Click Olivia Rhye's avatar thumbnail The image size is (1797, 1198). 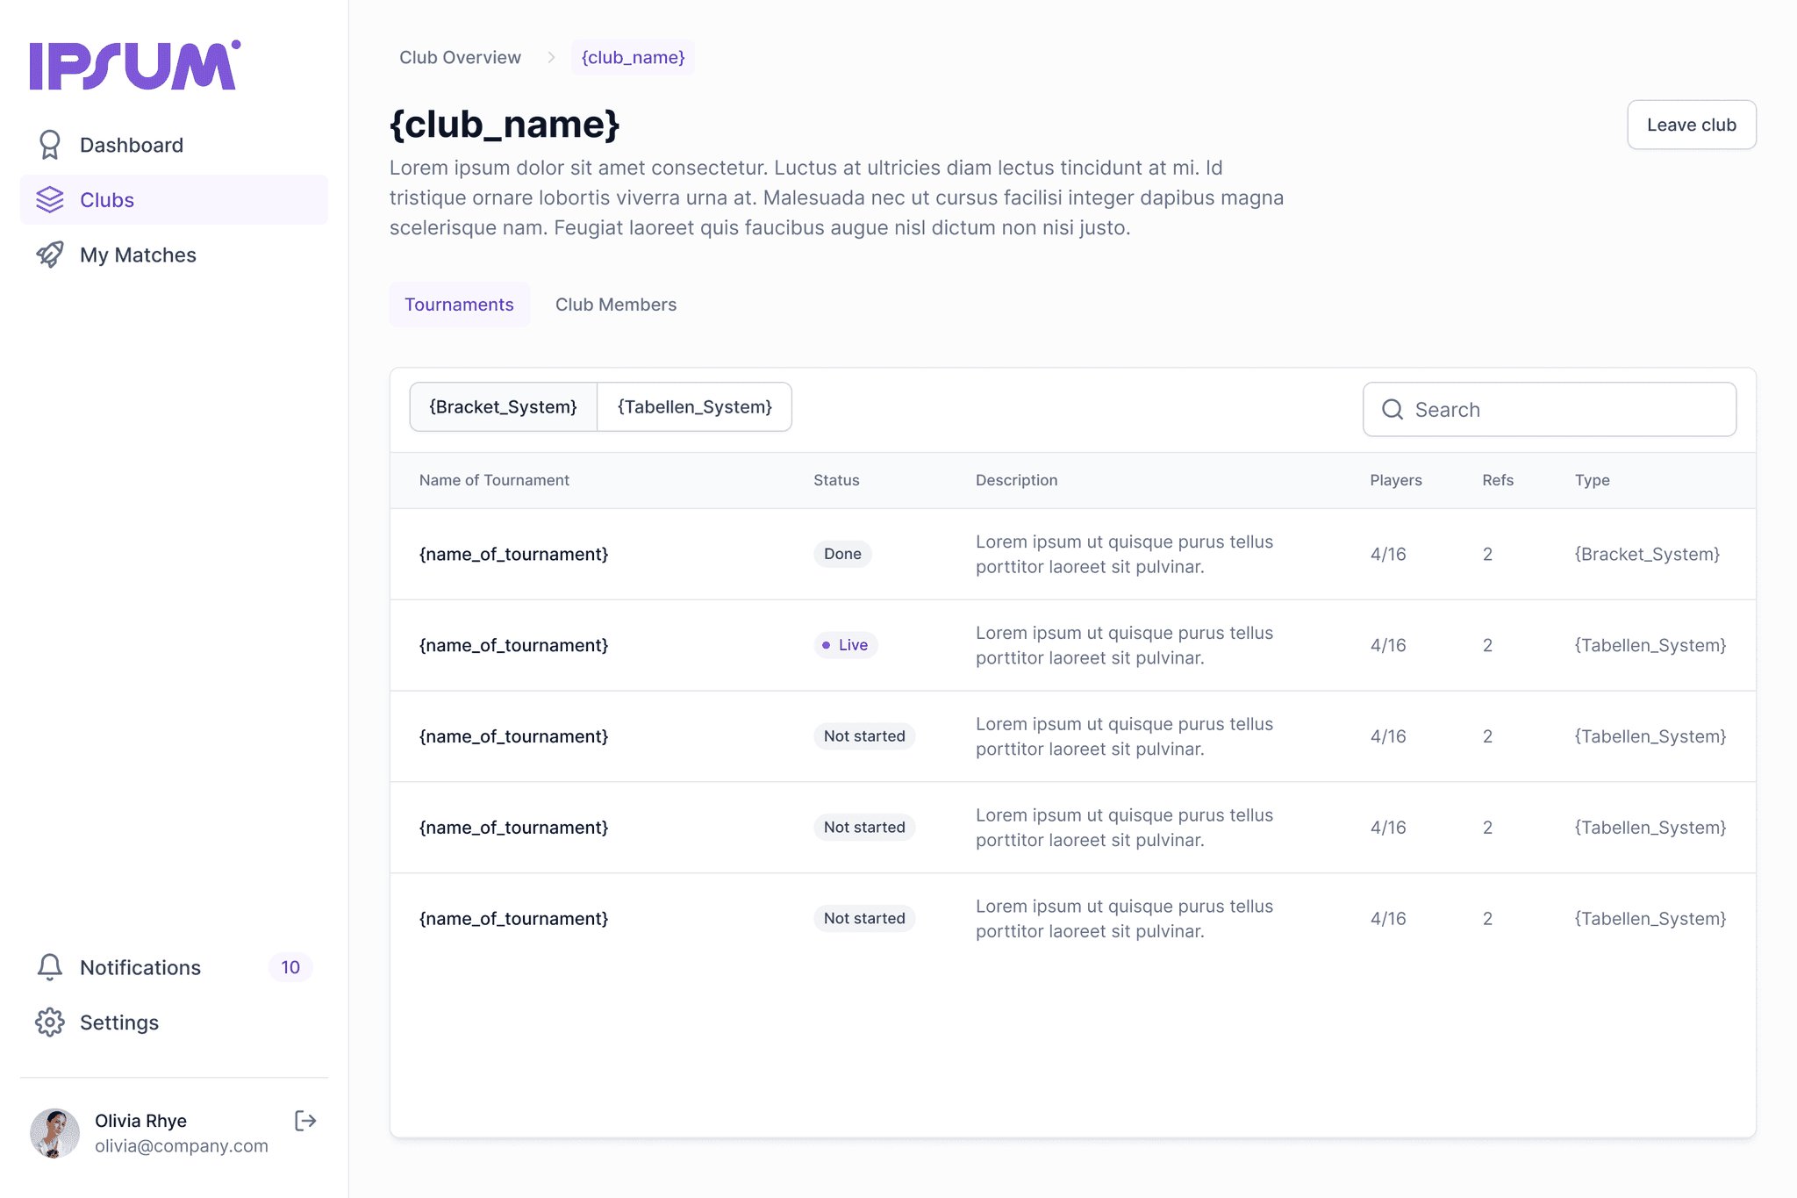pos(54,1132)
